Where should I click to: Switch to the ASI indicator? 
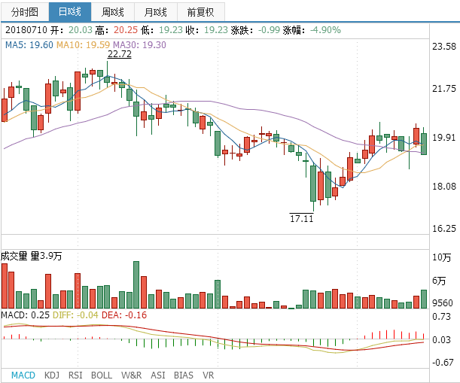(158, 375)
